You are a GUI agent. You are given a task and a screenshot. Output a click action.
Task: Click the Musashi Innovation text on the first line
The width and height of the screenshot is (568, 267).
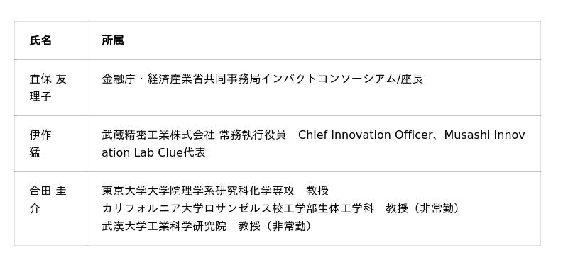484,135
